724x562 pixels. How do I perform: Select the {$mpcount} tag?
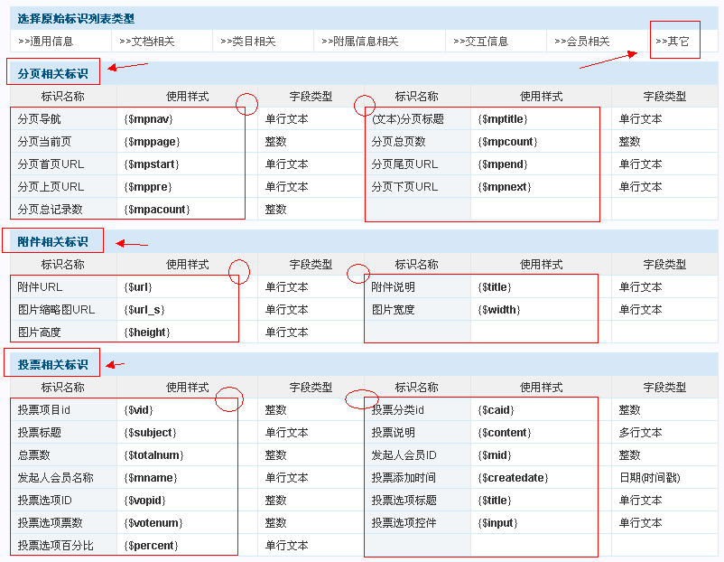(x=507, y=142)
